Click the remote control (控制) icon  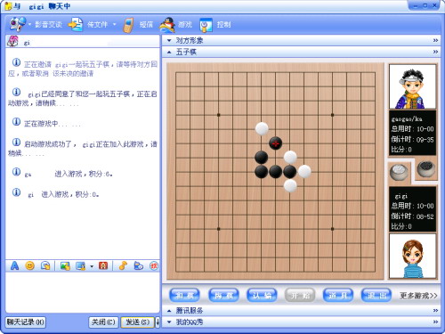[206, 25]
